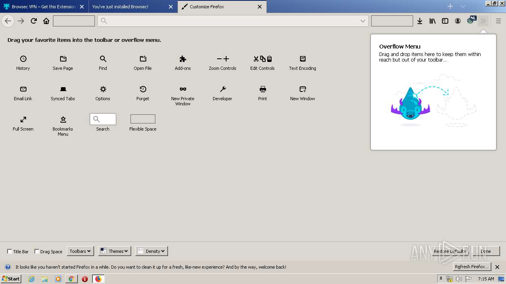Screen dimensions: 506x284
Task: Click the Refresh Firefox button
Action: 472,267
